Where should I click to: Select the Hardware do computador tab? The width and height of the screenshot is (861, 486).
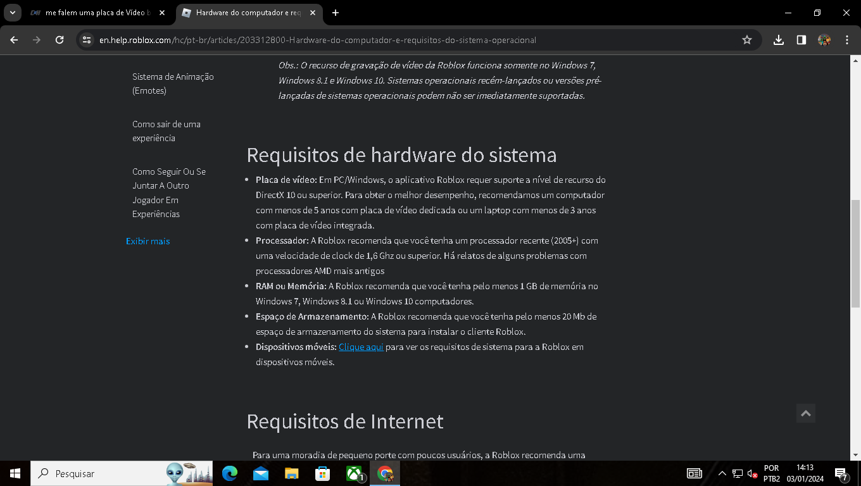coord(249,13)
